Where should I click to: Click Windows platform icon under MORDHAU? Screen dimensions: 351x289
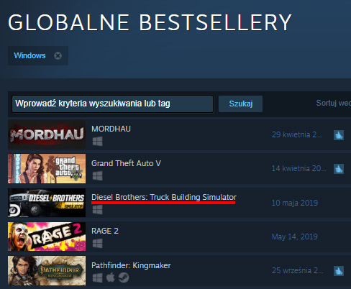click(x=97, y=142)
